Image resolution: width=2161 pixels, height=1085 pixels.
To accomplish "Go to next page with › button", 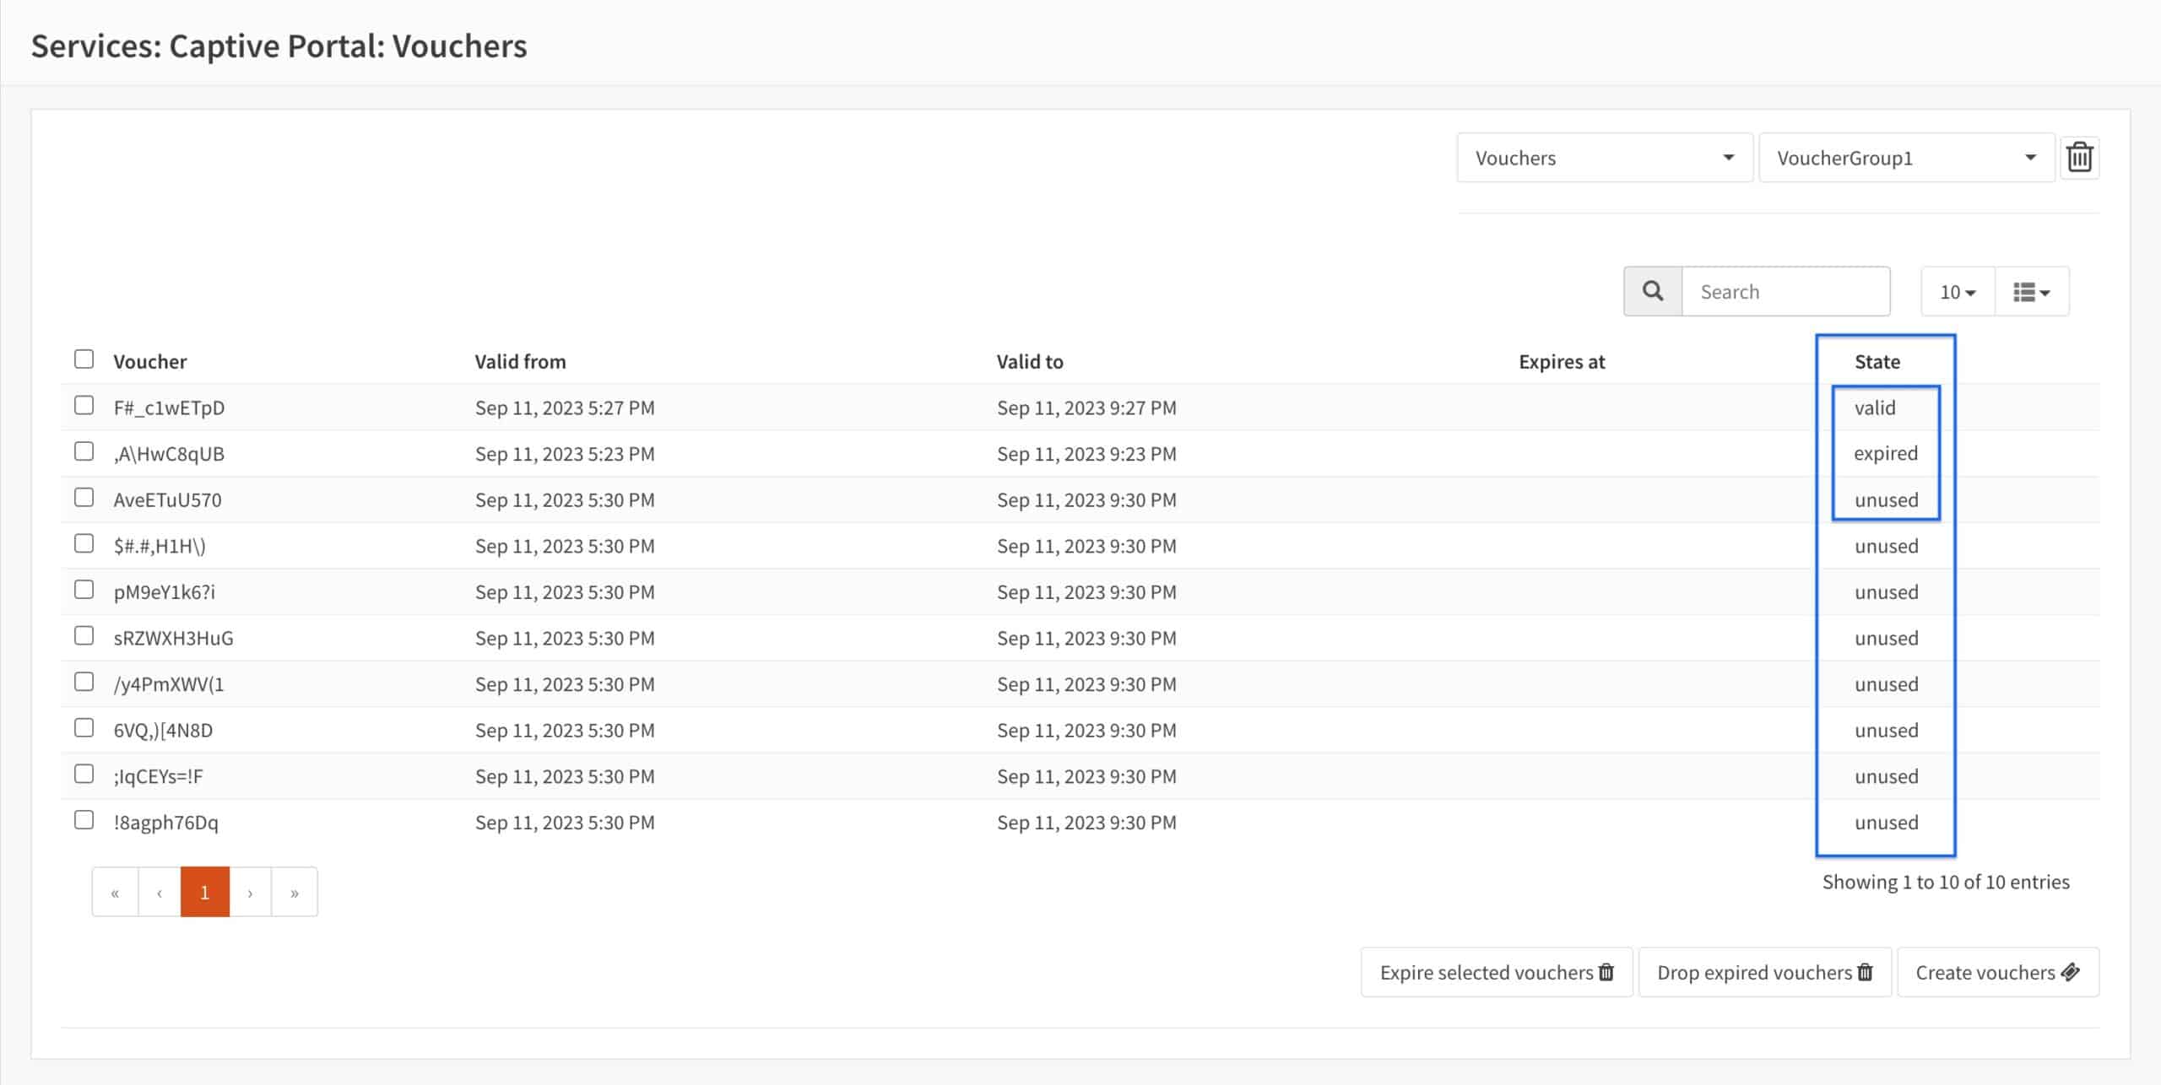I will click(x=250, y=892).
